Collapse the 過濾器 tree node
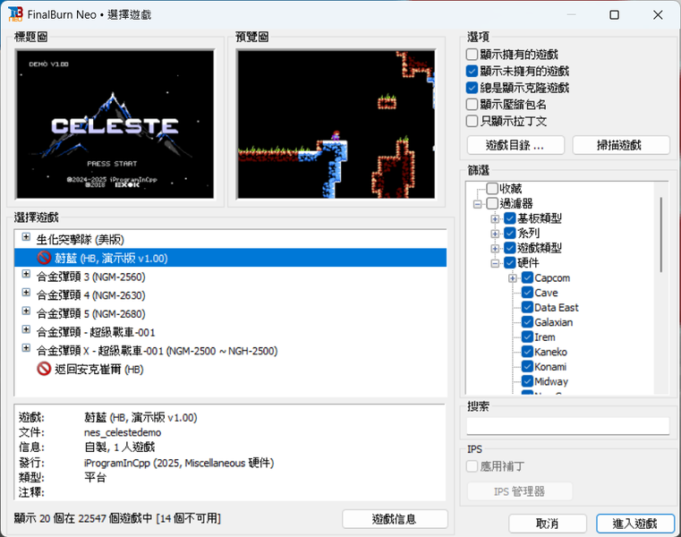Screen dimensions: 681x537 (477, 204)
